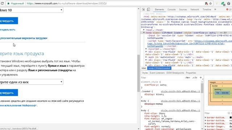Click the overflow-y: auto declaration
Image resolution: width=232 pixels, height=130 pixels.
156,85
